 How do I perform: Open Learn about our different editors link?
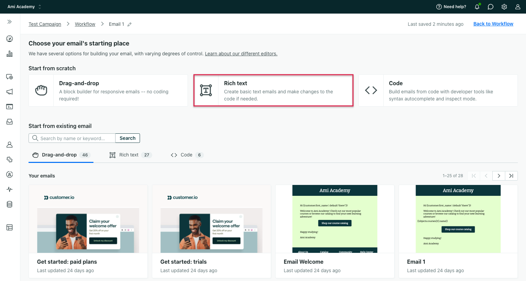241,54
